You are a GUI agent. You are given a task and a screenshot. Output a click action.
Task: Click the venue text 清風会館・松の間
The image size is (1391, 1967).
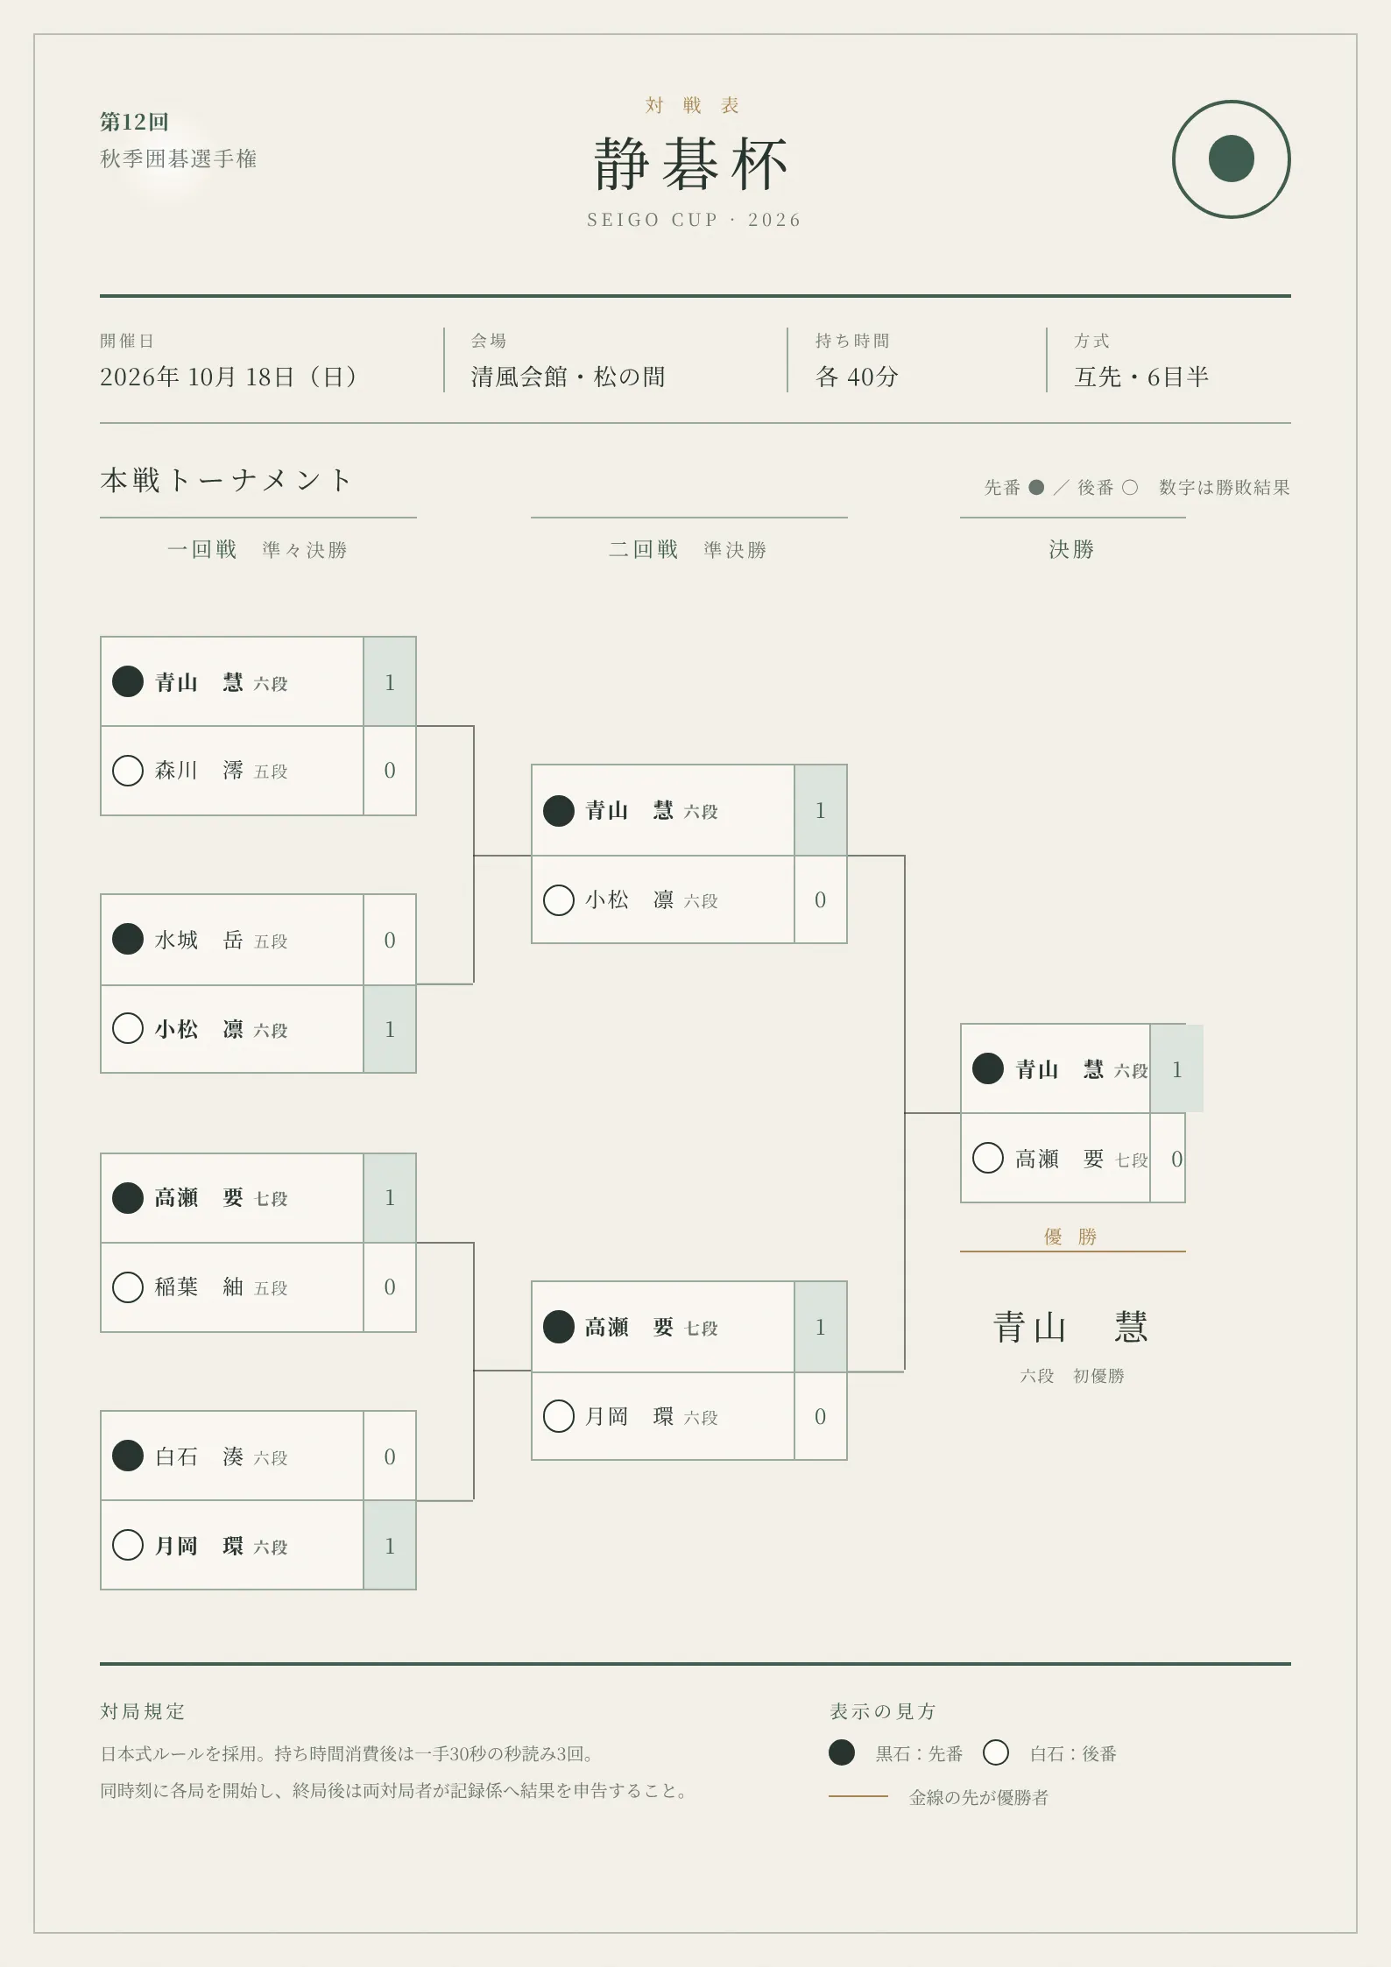(568, 377)
